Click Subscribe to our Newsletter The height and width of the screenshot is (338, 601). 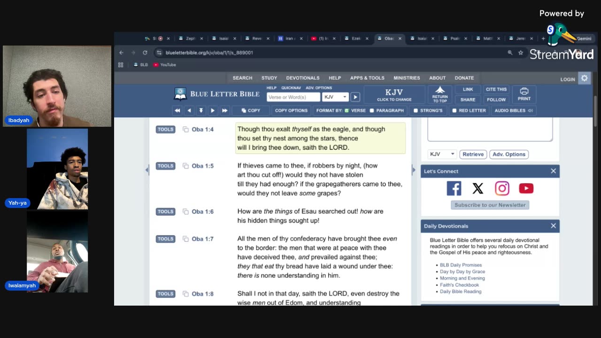tap(490, 205)
